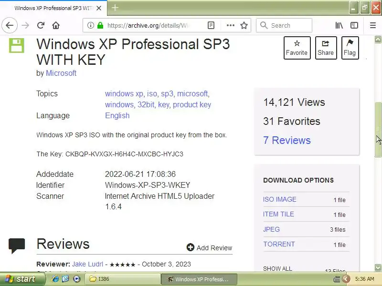Viewport: 382px width, 286px height.
Task: Click the keyboard icon in system tray
Action: [337, 279]
